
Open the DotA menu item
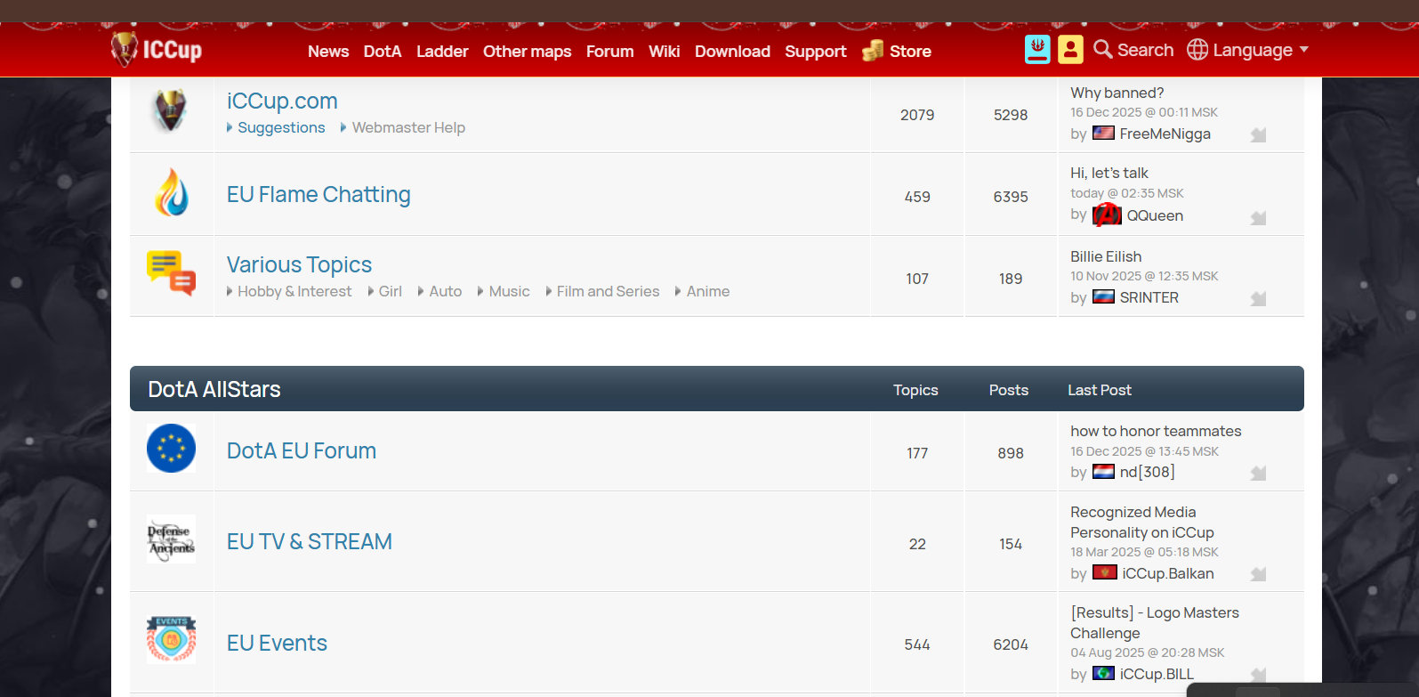(383, 52)
